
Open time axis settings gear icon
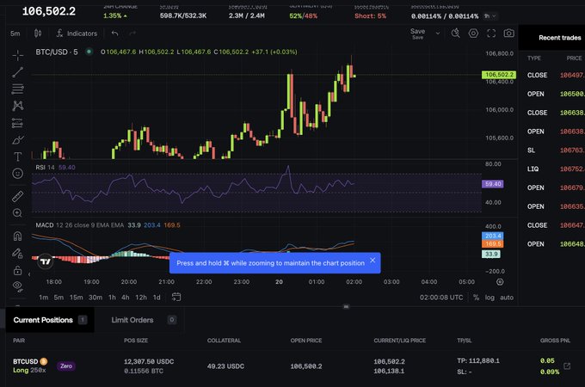point(500,282)
